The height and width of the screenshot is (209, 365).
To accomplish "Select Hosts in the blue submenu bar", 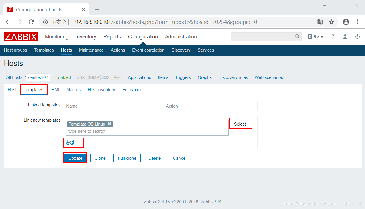I will [66, 50].
